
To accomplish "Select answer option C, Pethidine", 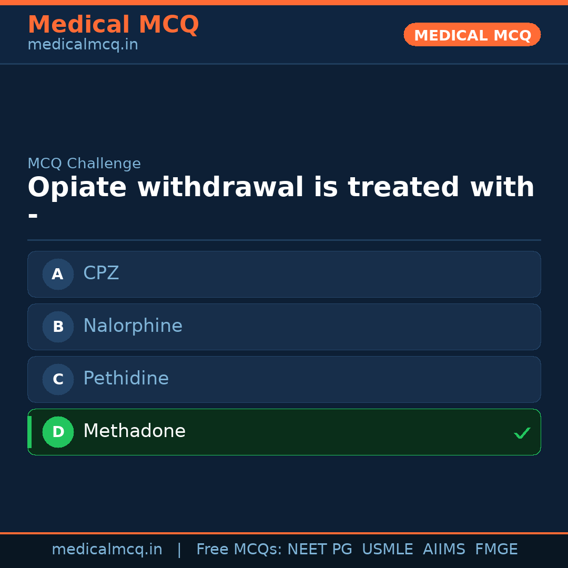I will [284, 379].
